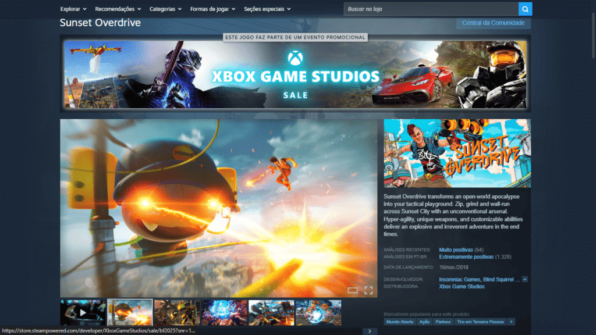Select the Mundo Aberto tag
Image resolution: width=596 pixels, height=335 pixels.
400,322
